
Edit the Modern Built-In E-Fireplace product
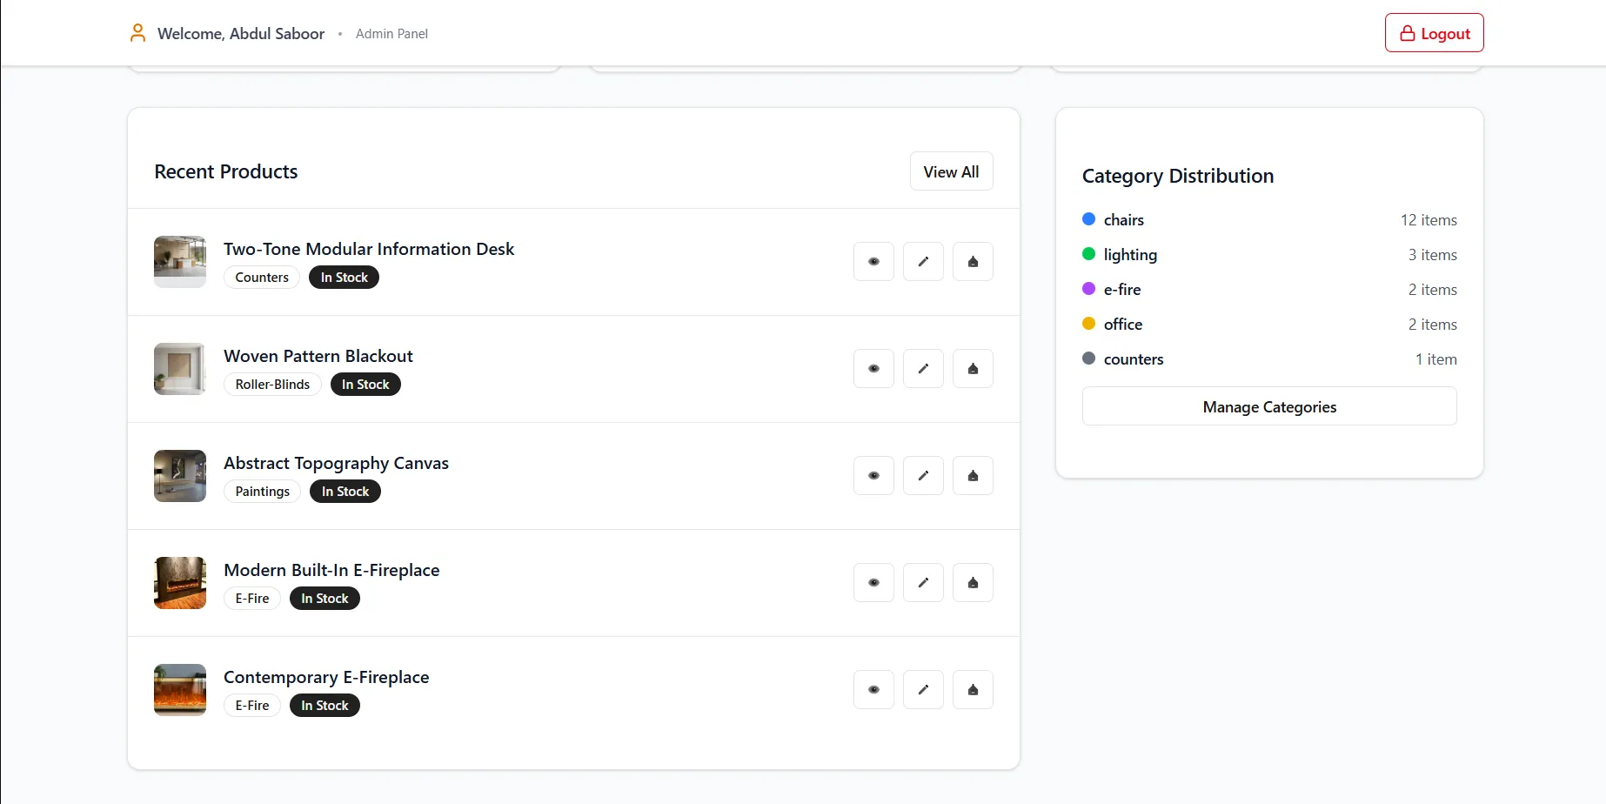[923, 582]
